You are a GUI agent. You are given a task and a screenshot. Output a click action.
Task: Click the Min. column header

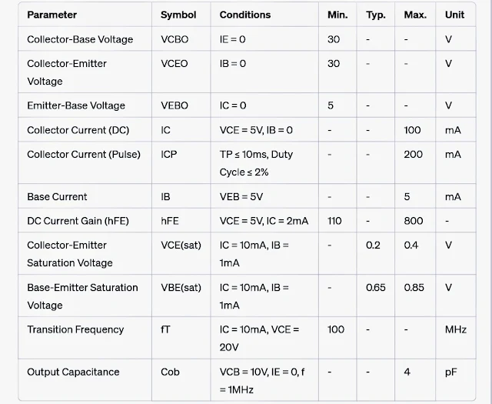tap(337, 15)
